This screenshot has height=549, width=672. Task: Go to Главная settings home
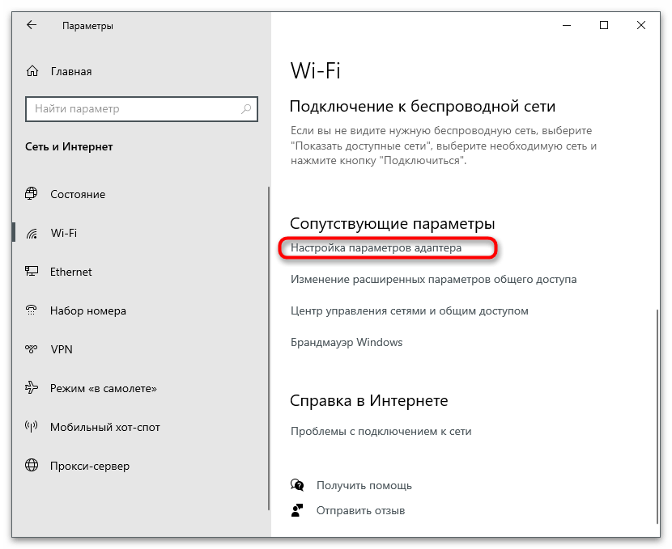[x=71, y=71]
